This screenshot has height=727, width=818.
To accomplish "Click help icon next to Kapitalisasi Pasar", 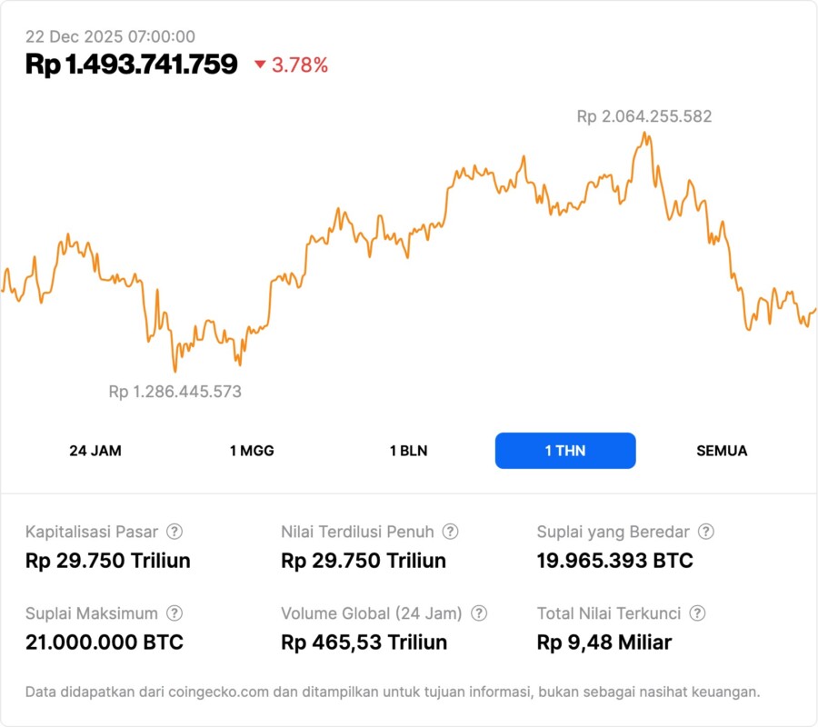I will pos(175,532).
